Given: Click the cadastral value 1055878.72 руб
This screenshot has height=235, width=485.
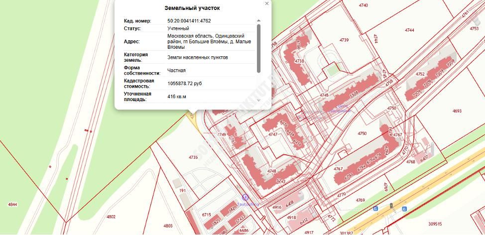Looking at the screenshot, I should pos(185,83).
